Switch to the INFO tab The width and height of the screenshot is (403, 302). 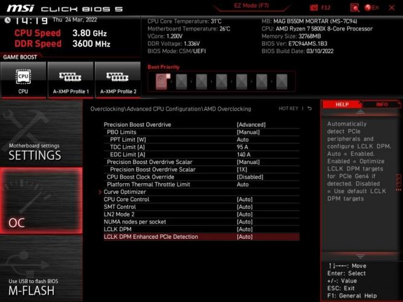pyautogui.click(x=382, y=104)
